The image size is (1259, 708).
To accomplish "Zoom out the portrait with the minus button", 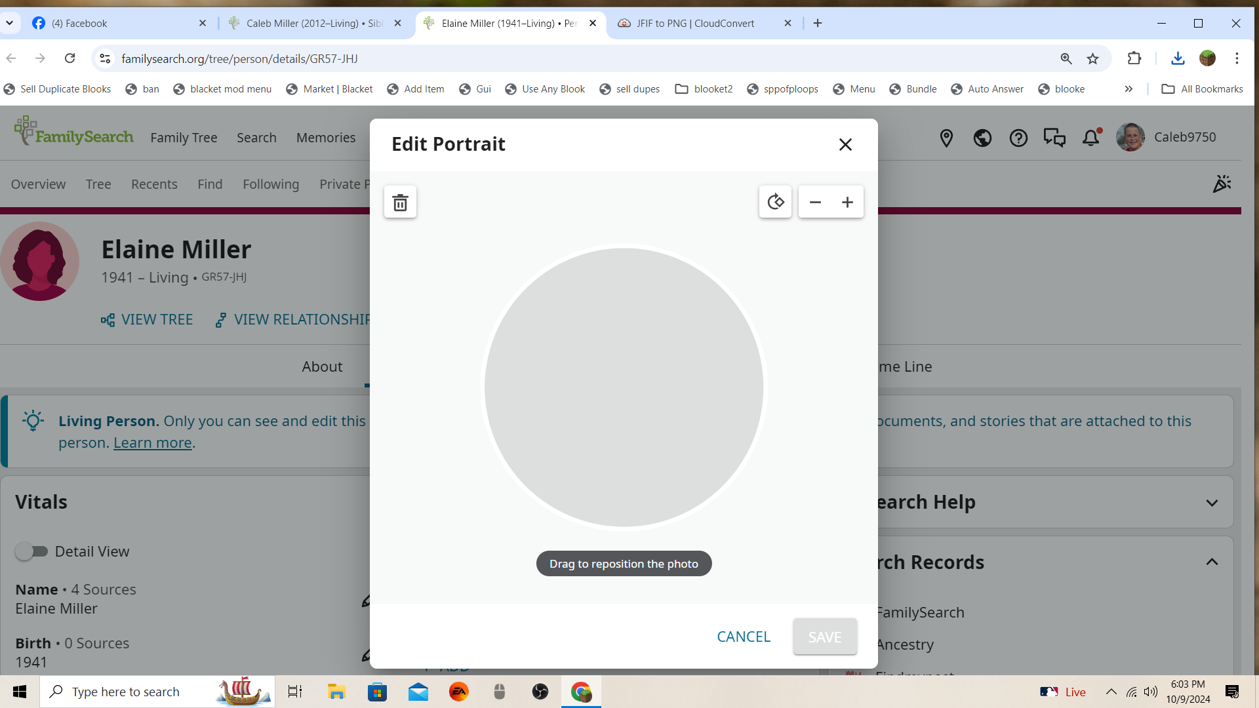I will tap(815, 202).
